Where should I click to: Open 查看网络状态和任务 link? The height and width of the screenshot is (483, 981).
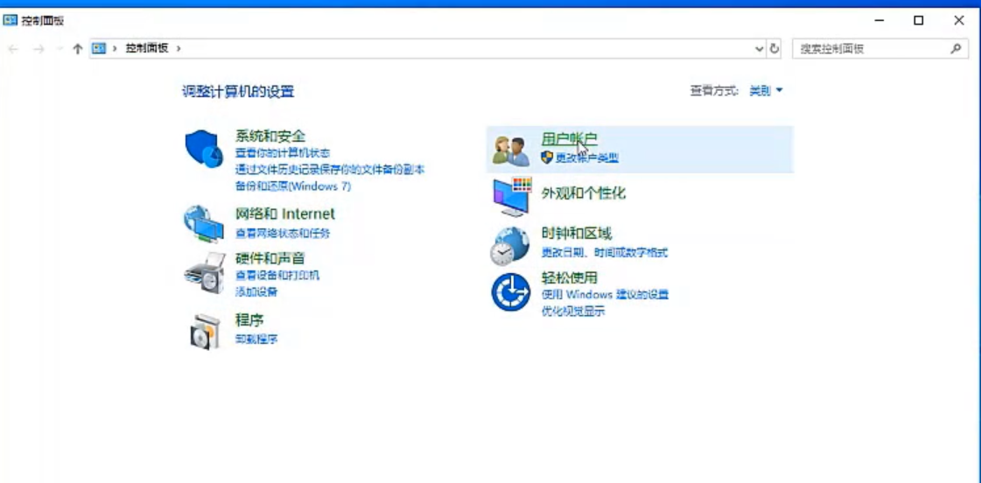[x=283, y=234]
